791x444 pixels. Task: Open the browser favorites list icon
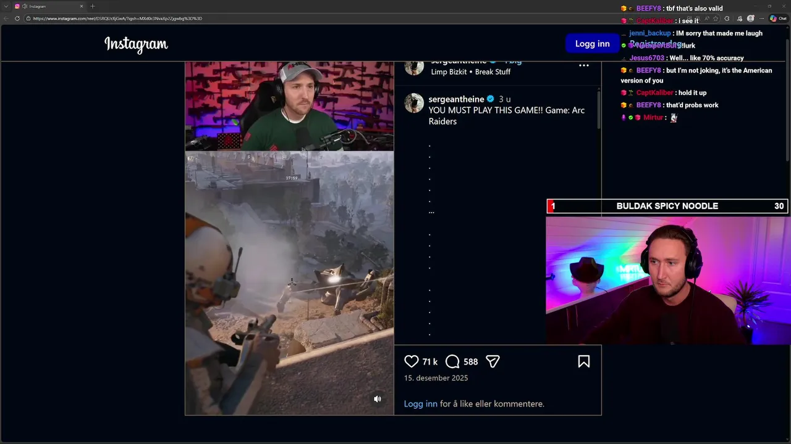tap(740, 18)
